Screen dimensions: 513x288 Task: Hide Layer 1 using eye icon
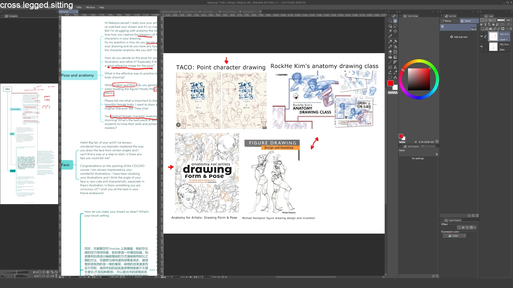(x=481, y=37)
